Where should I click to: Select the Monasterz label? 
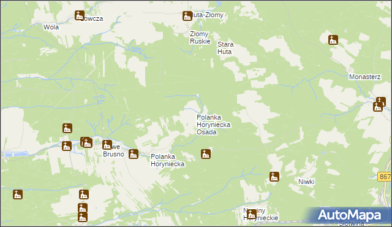(x=365, y=77)
